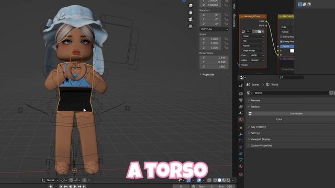Open the Scene properties tab icon
This screenshot has height=188, width=335.
pos(241,113)
